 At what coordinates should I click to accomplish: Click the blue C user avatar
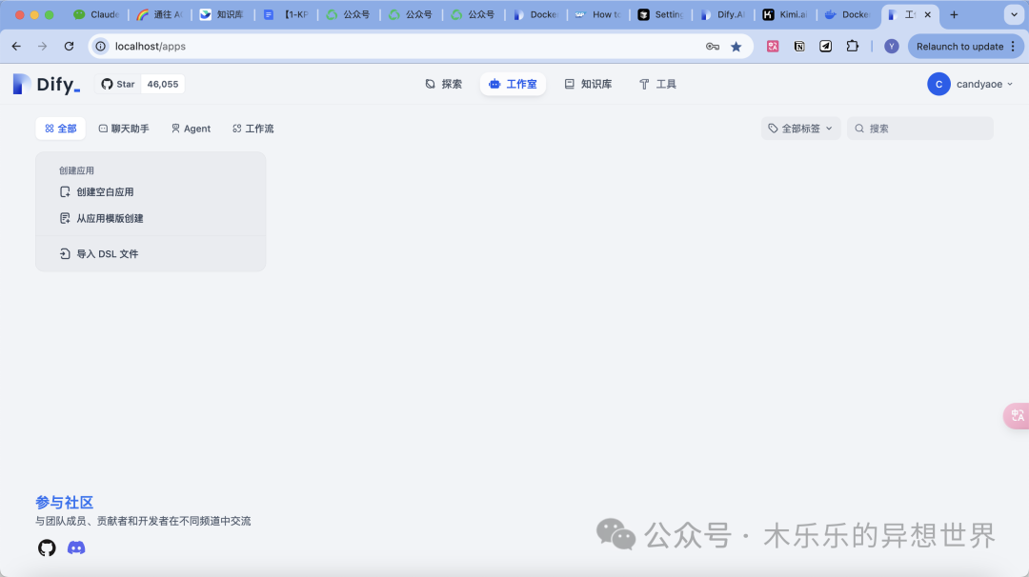(938, 84)
